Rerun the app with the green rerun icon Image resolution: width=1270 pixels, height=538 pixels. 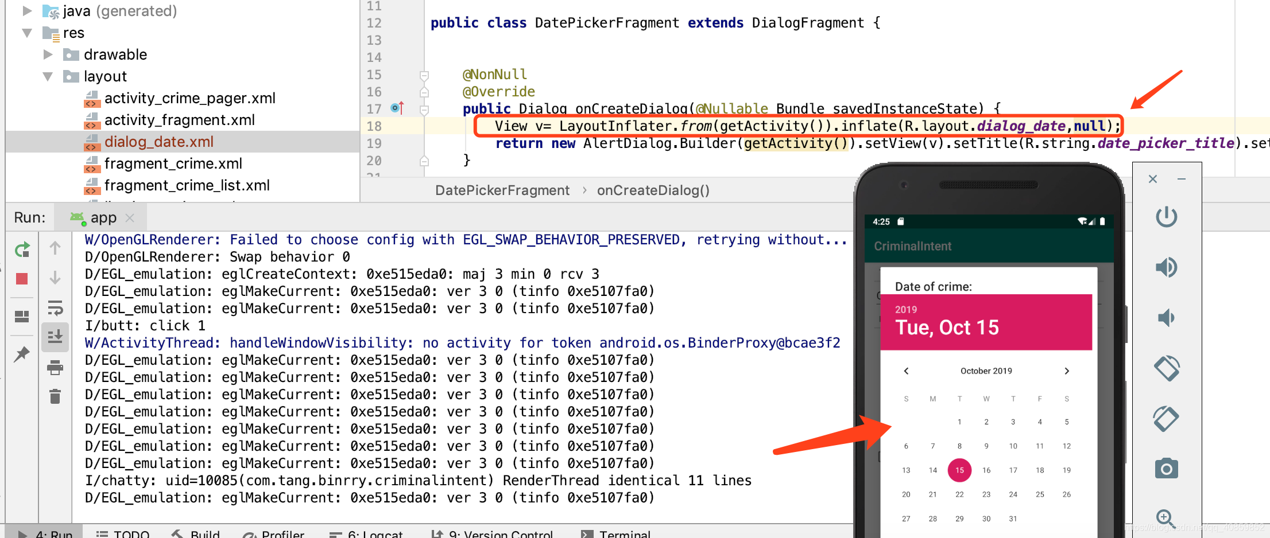(22, 250)
